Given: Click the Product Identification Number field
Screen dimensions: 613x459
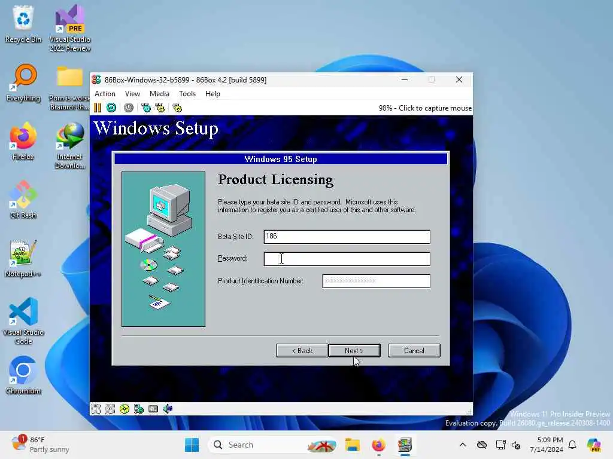Looking at the screenshot, I should pos(377,281).
